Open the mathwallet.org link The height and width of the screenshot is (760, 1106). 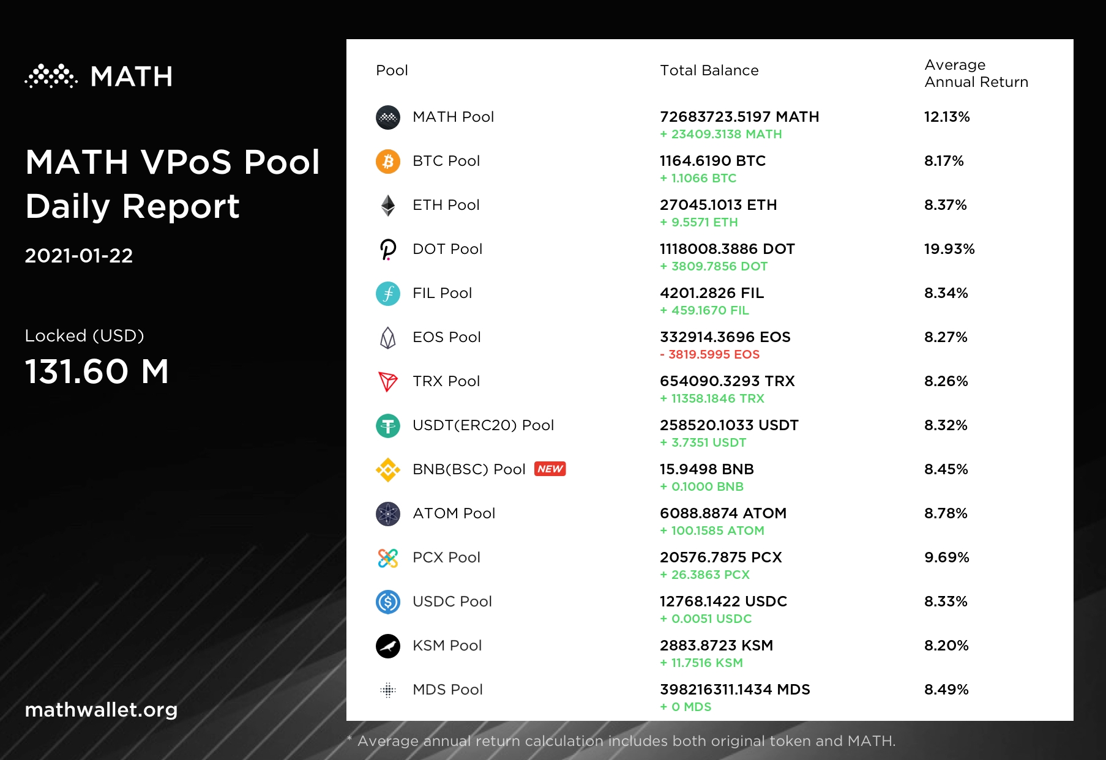tap(101, 710)
